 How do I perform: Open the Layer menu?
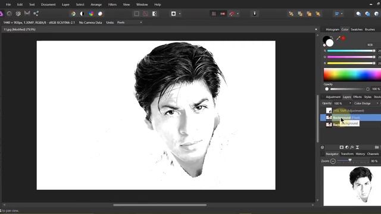pos(65,4)
